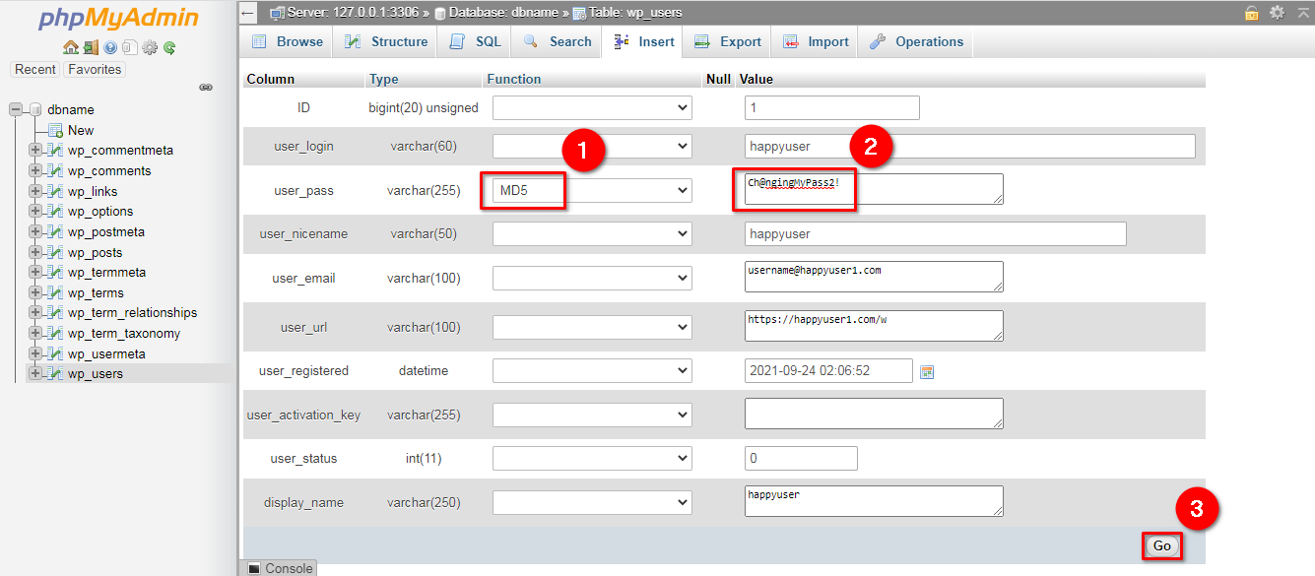Screen dimensions: 1315x576
Task: Expand the wp_options table node
Action: point(35,211)
